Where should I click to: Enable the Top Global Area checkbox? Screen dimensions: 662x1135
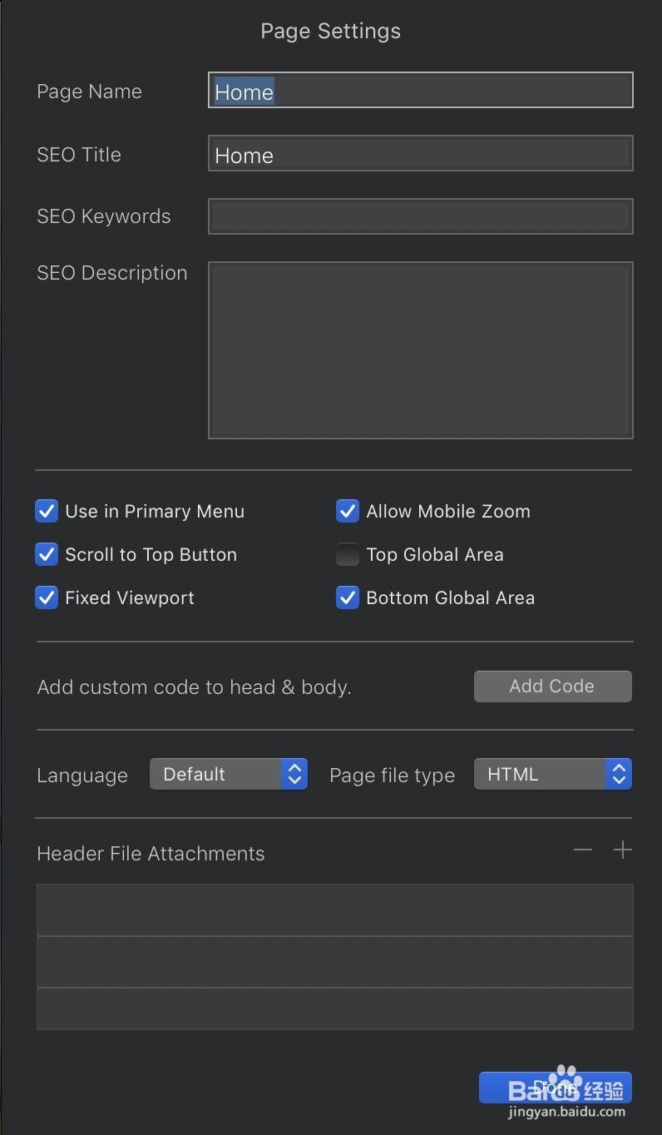348,554
